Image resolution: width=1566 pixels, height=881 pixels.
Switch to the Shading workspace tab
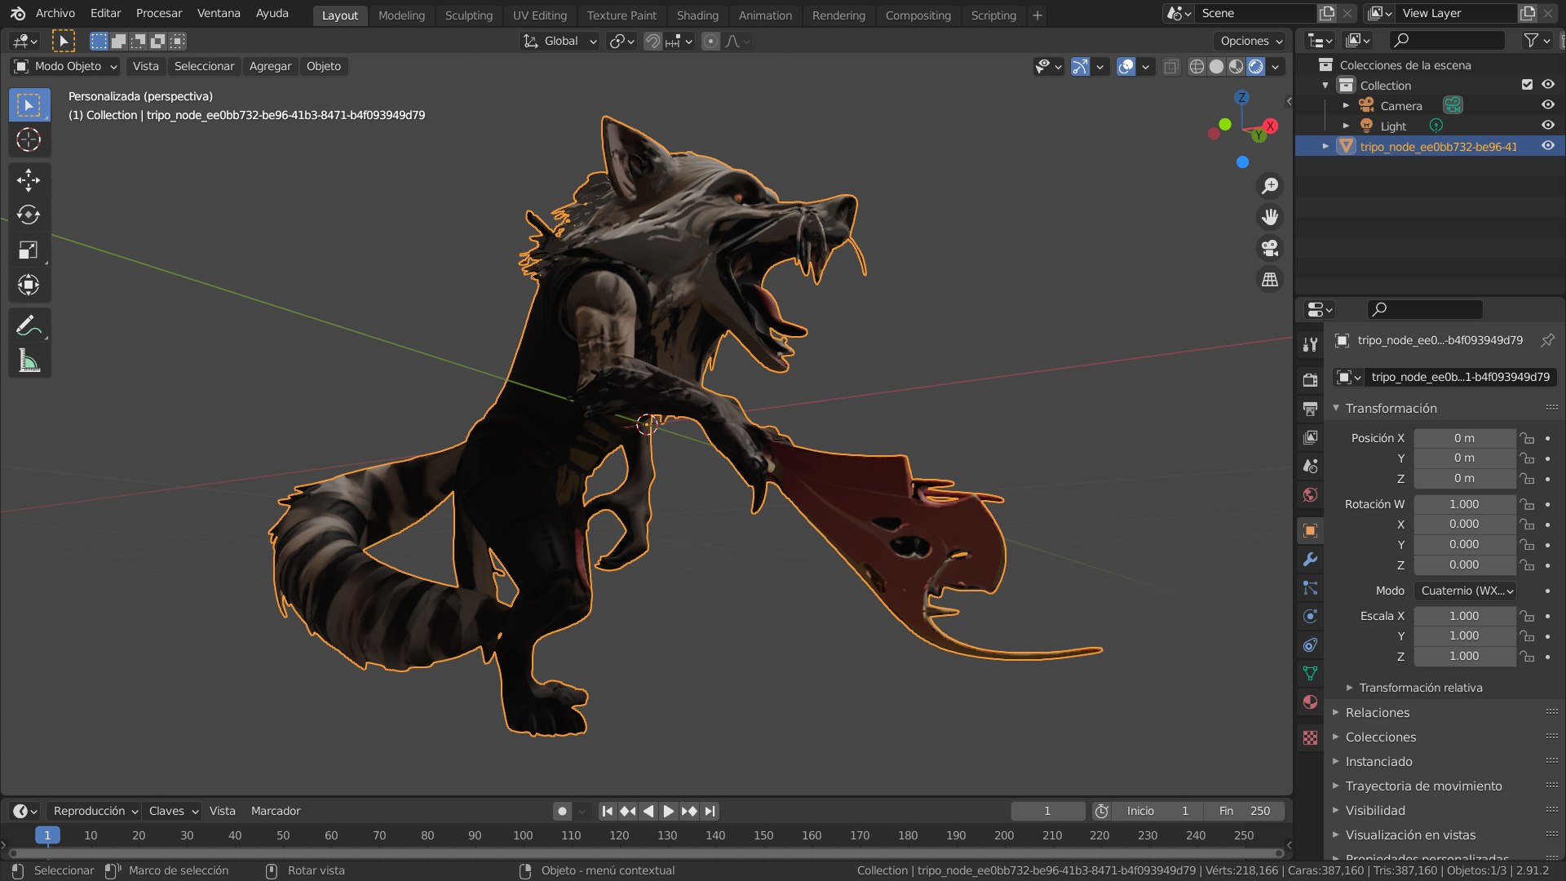click(697, 15)
